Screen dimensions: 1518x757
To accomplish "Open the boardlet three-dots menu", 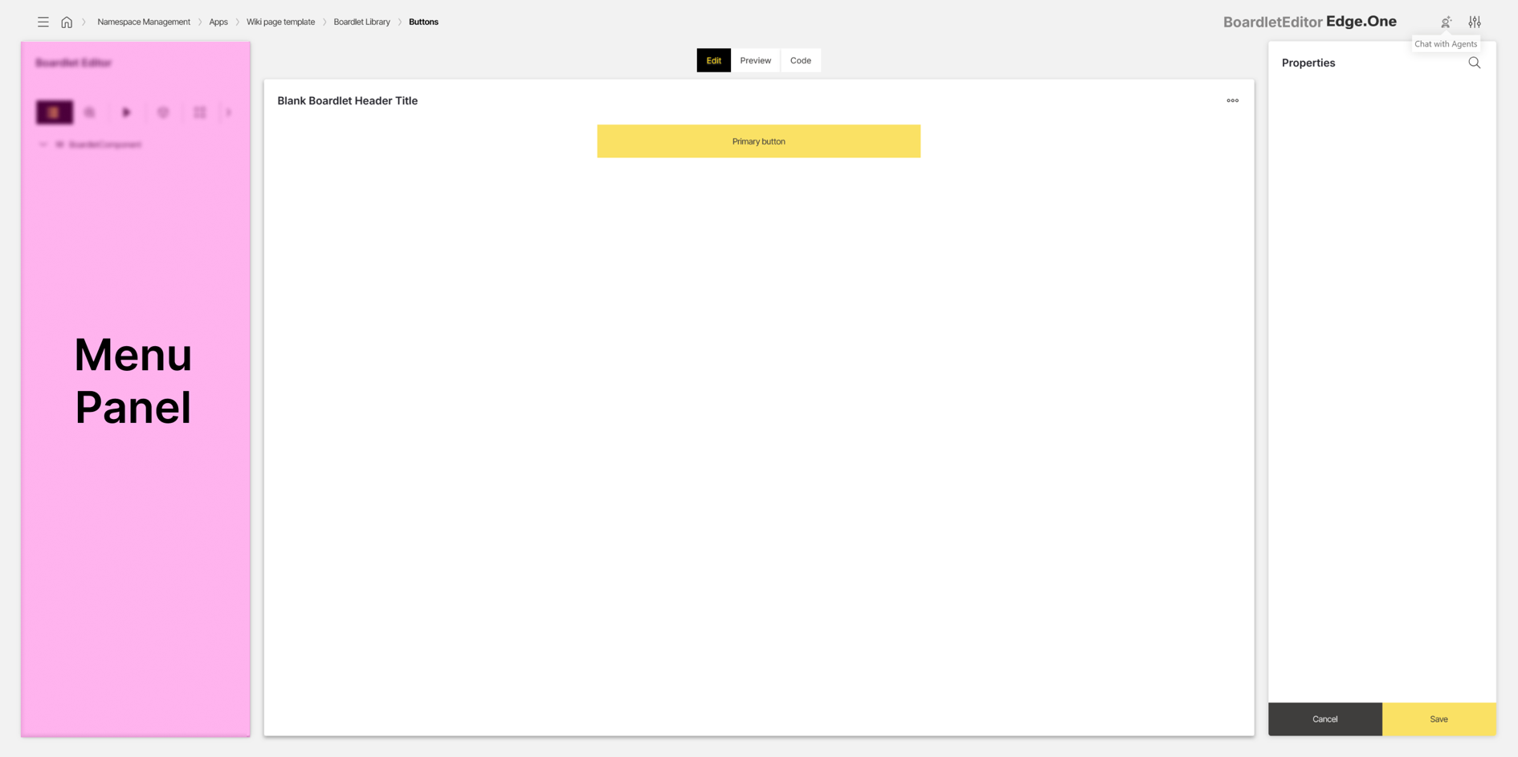I will 1233,100.
